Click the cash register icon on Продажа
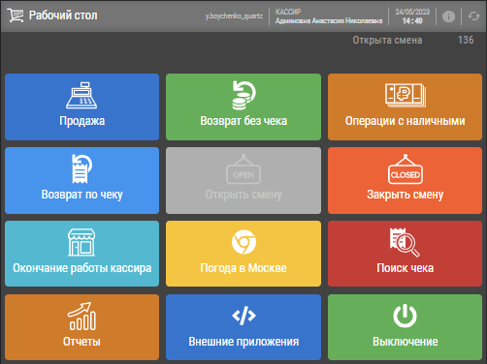Image resolution: width=487 pixels, height=364 pixels. pos(81,96)
